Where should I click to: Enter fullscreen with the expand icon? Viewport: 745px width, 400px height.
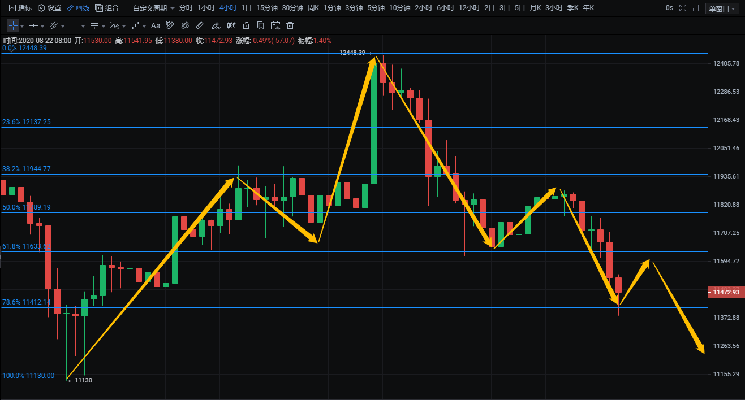pyautogui.click(x=683, y=8)
